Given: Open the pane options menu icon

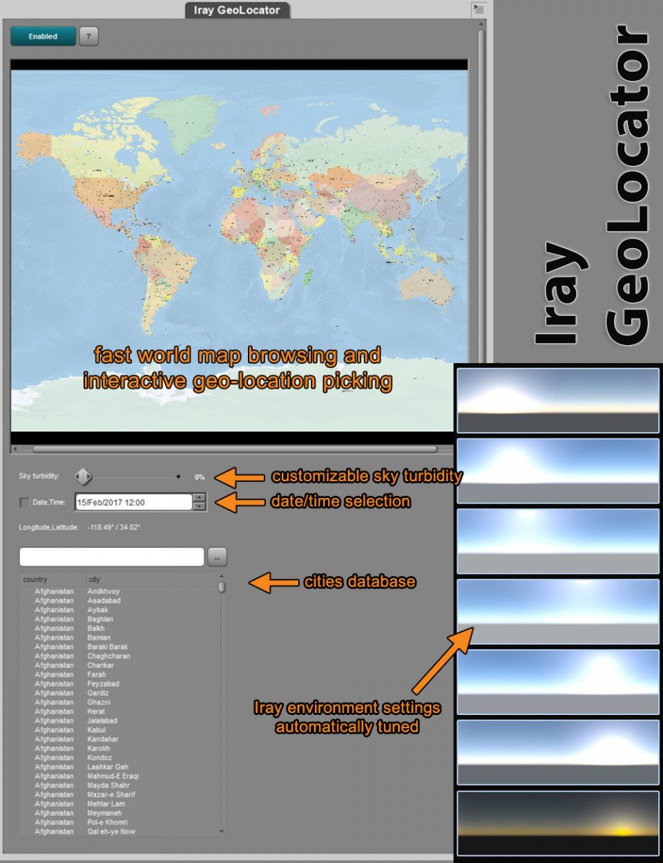Looking at the screenshot, I should coord(479,10).
